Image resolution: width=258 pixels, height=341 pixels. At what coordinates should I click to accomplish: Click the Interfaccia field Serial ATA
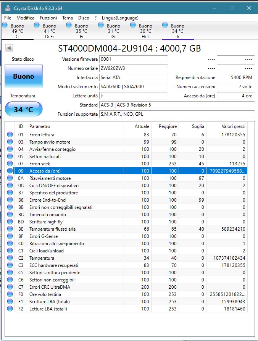[x=133, y=78]
